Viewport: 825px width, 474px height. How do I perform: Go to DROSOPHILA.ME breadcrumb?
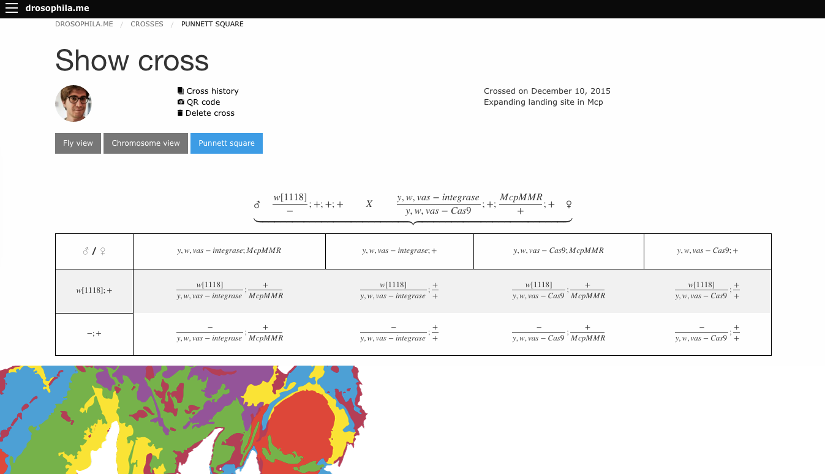pyautogui.click(x=84, y=24)
